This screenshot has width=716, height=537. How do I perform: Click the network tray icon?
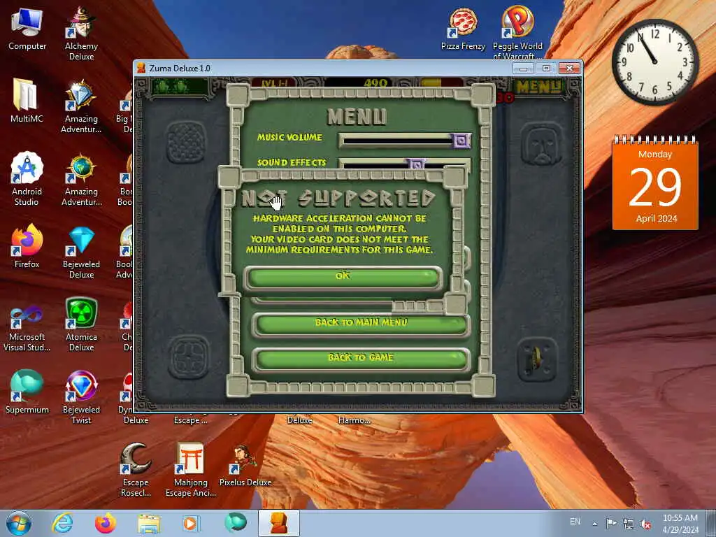point(629,524)
